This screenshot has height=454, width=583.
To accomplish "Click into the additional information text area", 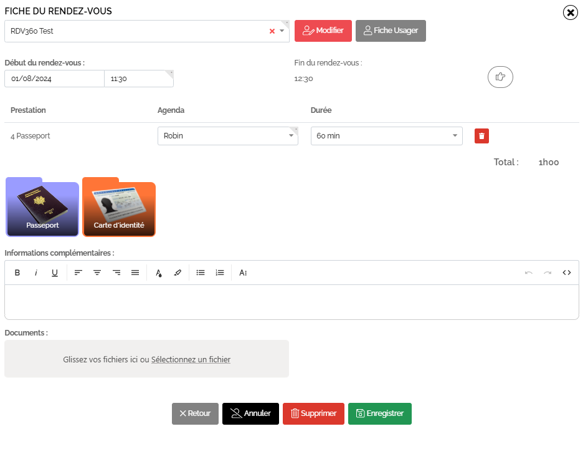I will 292,302.
